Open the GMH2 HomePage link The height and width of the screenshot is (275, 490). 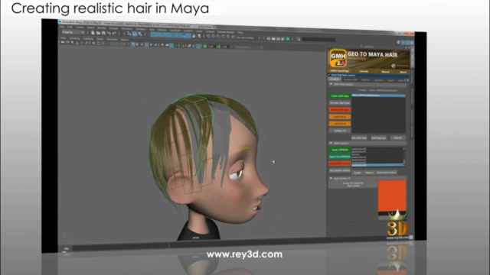pos(339,71)
